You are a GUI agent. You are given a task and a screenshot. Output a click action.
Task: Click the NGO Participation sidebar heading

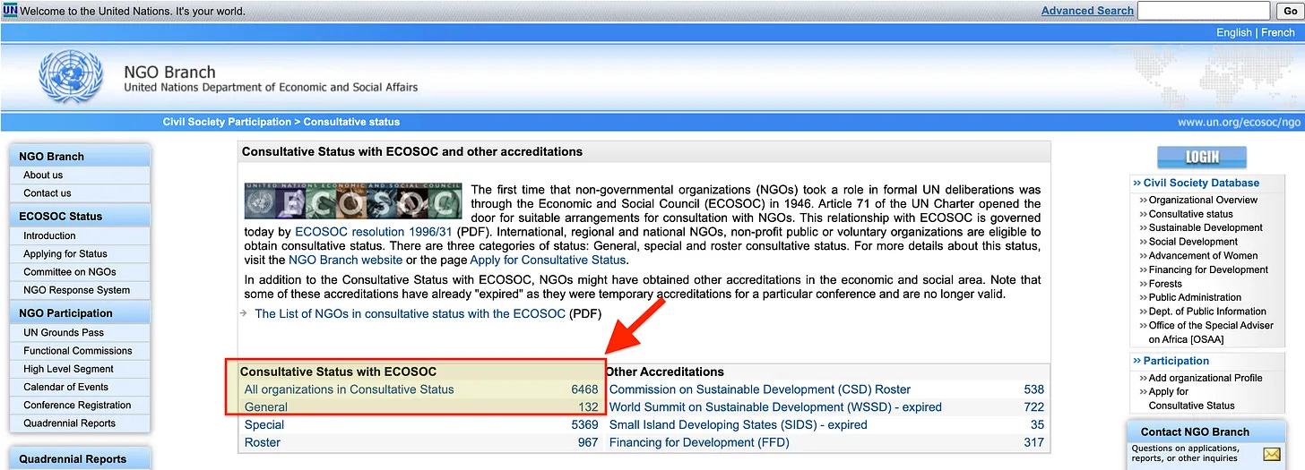[65, 312]
